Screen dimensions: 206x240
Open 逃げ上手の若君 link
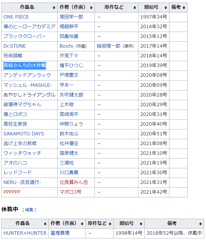point(20,143)
